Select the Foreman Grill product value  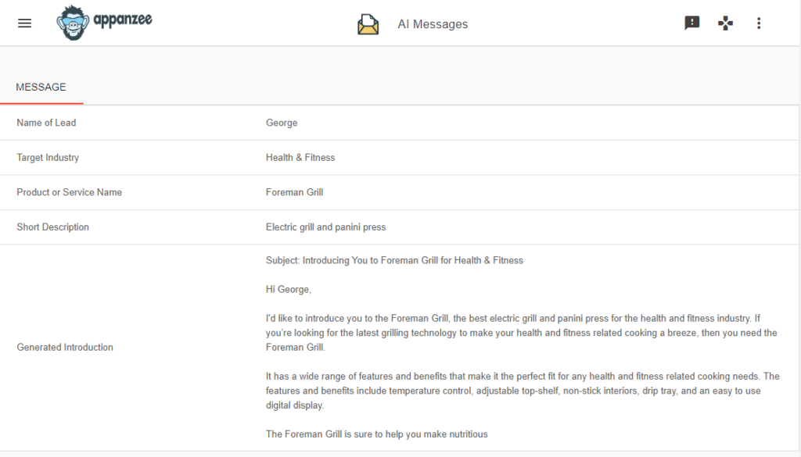[x=294, y=192]
